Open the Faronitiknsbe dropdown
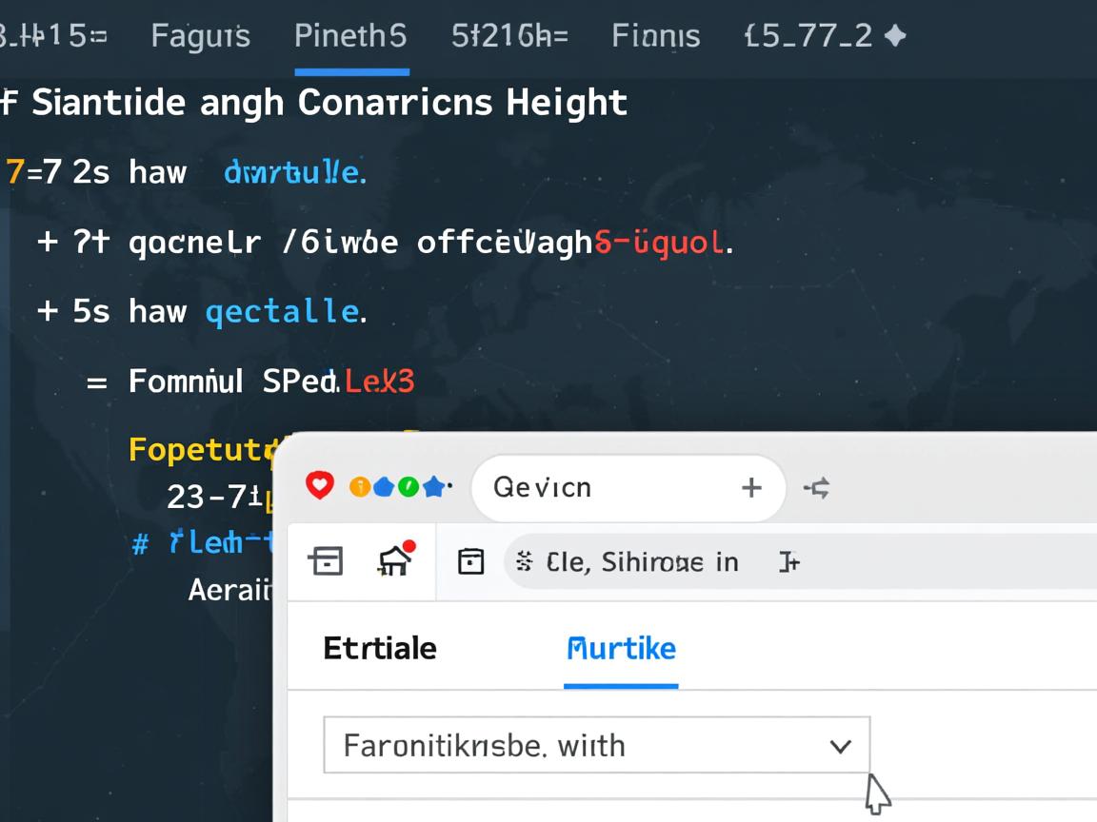The image size is (1097, 822). (597, 745)
